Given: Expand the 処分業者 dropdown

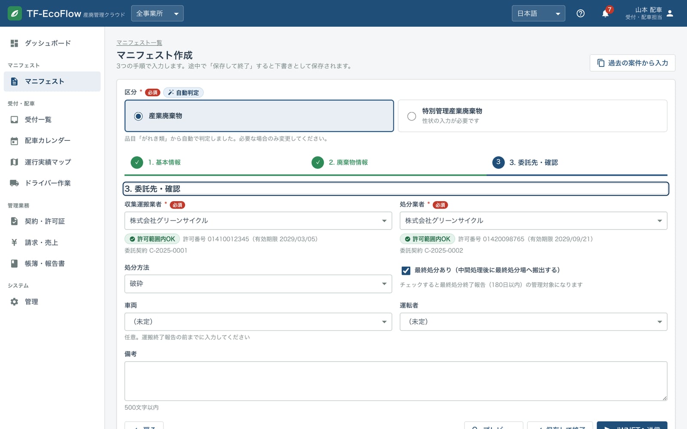Looking at the screenshot, I should (533, 221).
